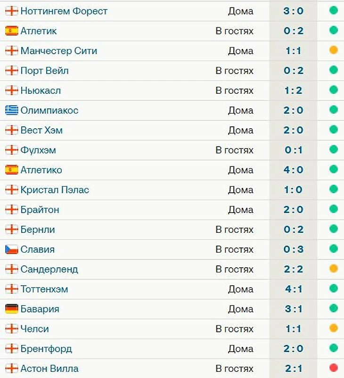
Task: Open the Ньюкасл team link
Action: (x=41, y=90)
